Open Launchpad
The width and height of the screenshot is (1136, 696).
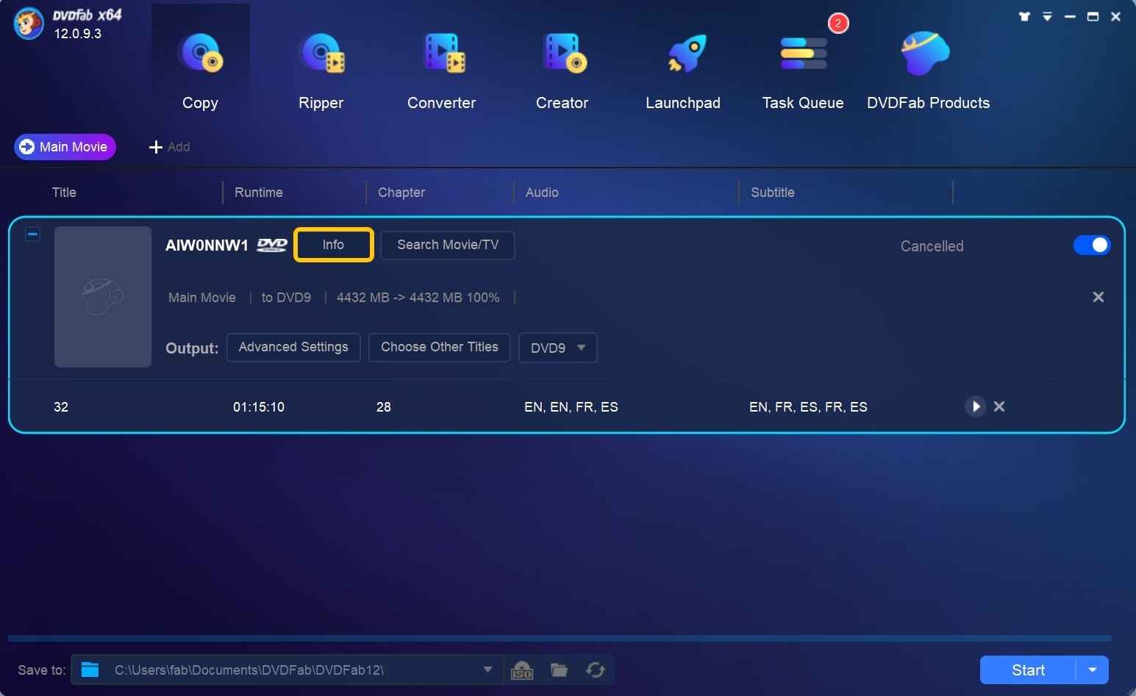[x=682, y=70]
